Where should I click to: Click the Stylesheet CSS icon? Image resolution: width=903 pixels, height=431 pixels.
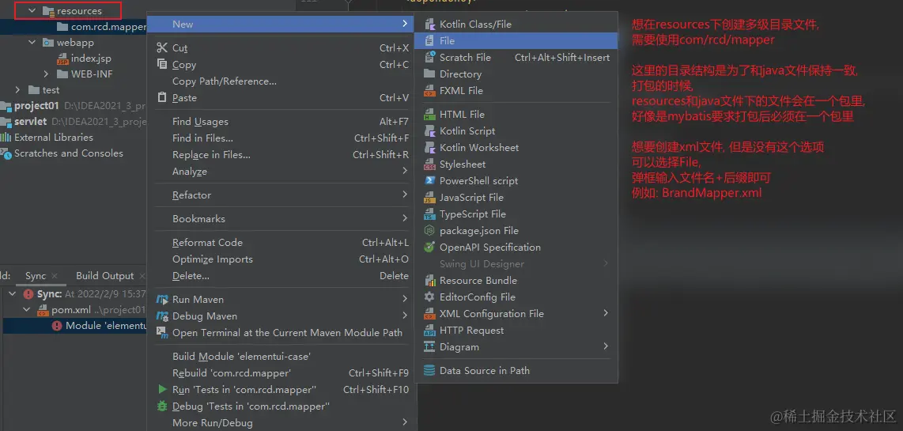(x=429, y=164)
